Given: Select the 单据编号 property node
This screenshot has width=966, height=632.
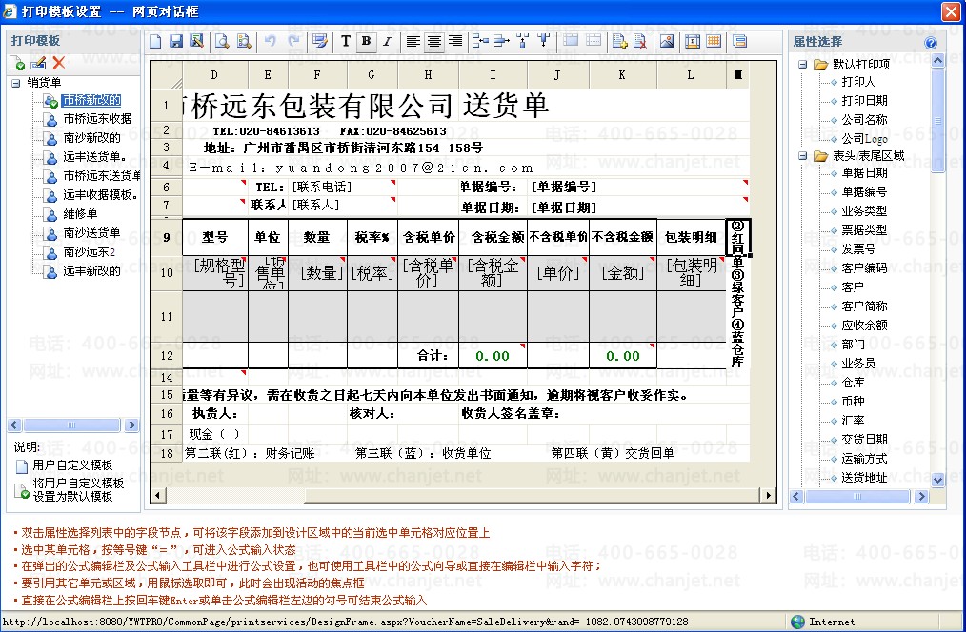Looking at the screenshot, I should (x=864, y=192).
